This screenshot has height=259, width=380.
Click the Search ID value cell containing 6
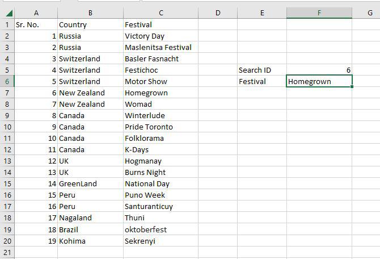(319, 70)
